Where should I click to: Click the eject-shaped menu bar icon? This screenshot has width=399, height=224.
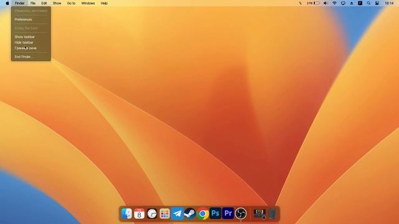click(x=352, y=3)
